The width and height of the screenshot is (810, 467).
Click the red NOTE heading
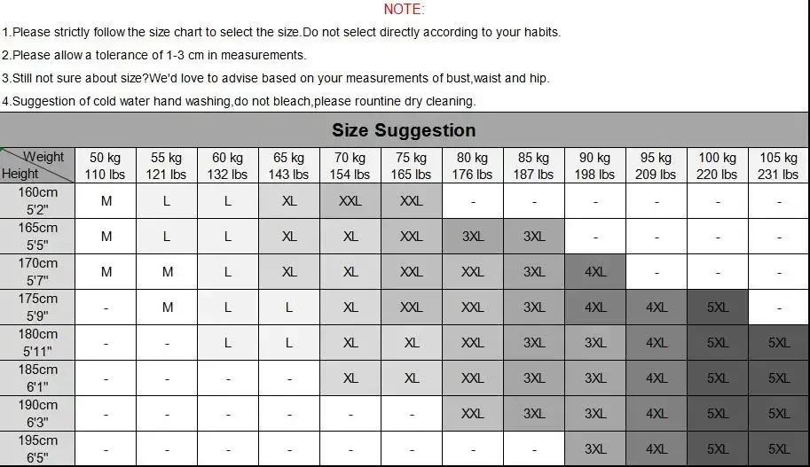tap(404, 10)
